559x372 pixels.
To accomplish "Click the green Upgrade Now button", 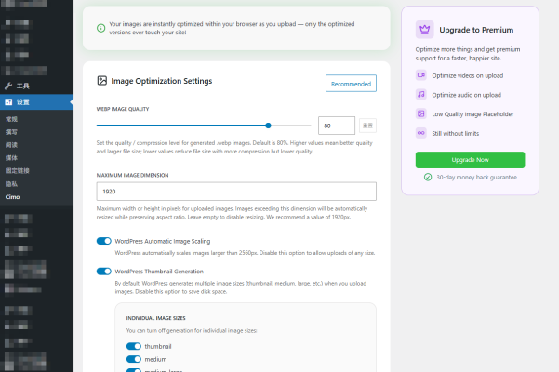I will coord(470,159).
